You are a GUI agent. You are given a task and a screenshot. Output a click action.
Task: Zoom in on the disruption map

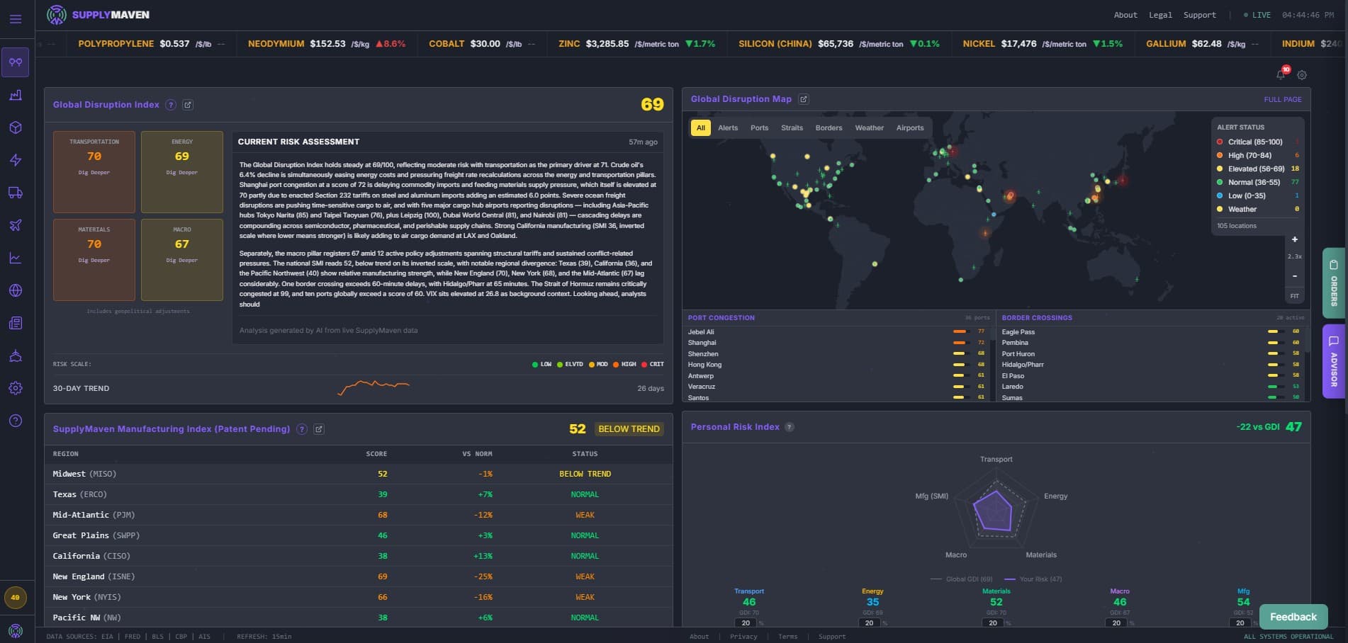(1295, 239)
